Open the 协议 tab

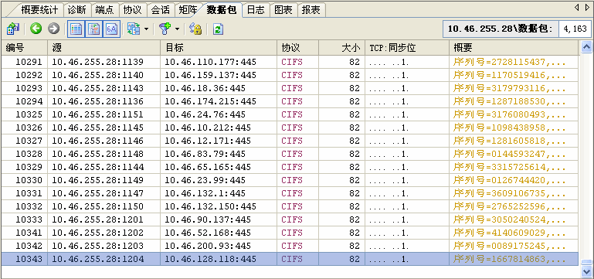133,10
